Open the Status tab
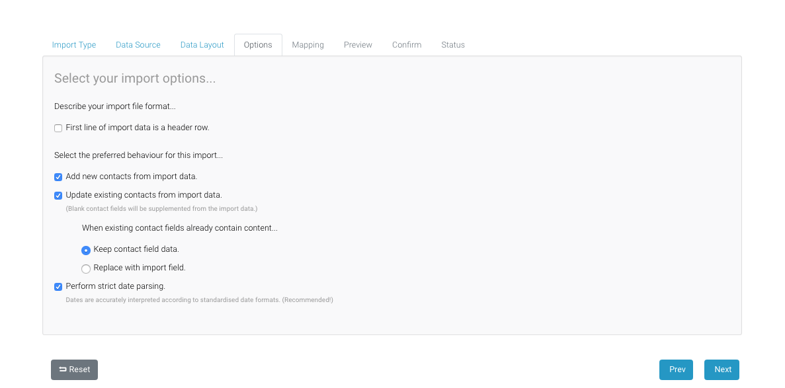The image size is (785, 388). click(x=453, y=45)
